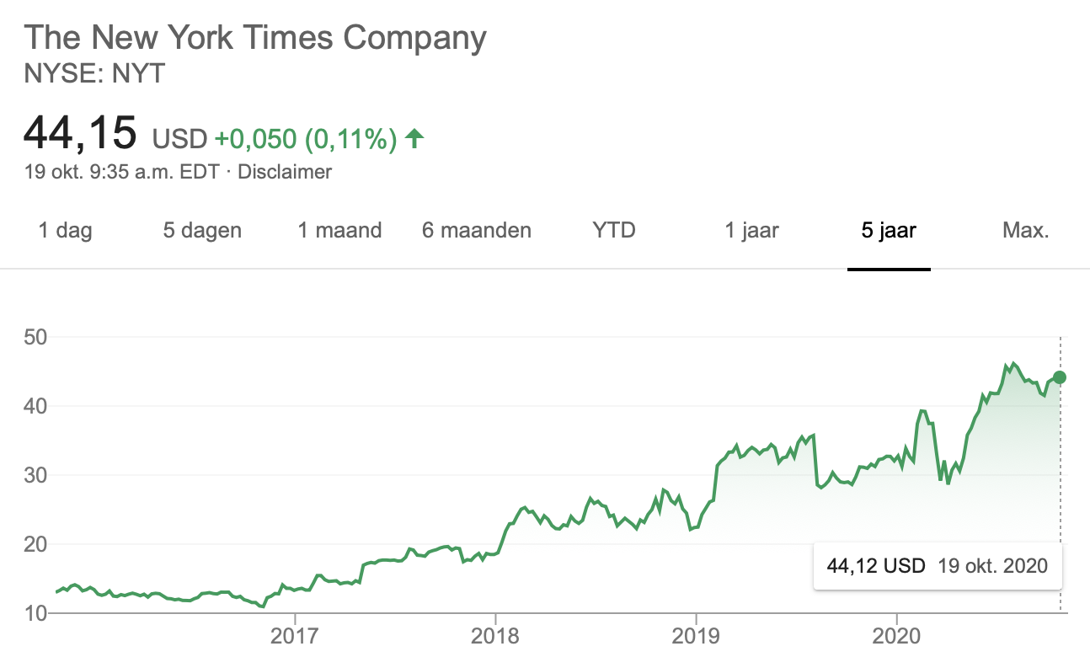Select the 5 dagen tab
Viewport: 1090px width, 657px height.
click(202, 230)
